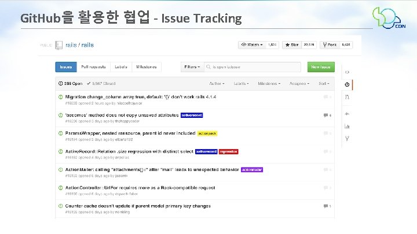Open ParamsWrapper nested ressource issue
The width and height of the screenshot is (417, 234).
point(130,133)
